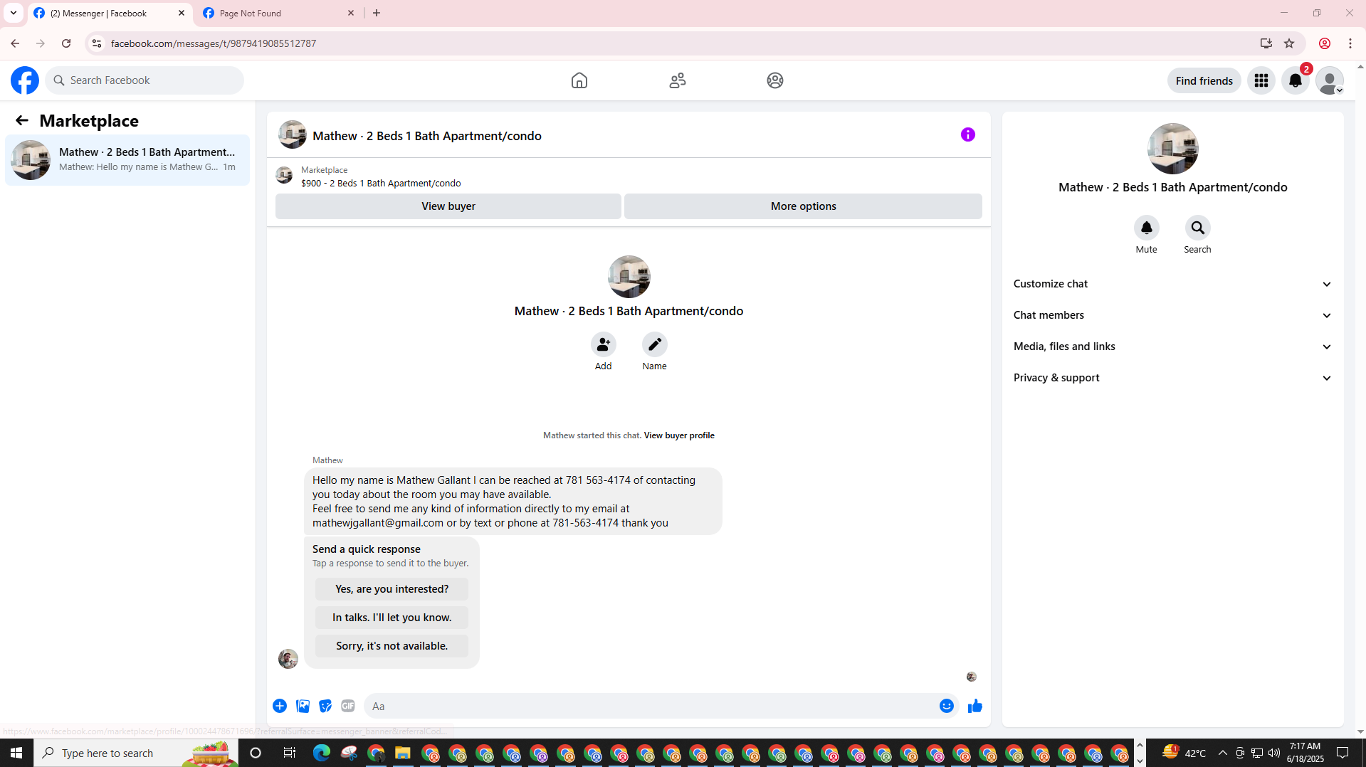Screen dimensions: 1366x767
Task: Open File Explorer from the taskbar
Action: click(x=403, y=753)
